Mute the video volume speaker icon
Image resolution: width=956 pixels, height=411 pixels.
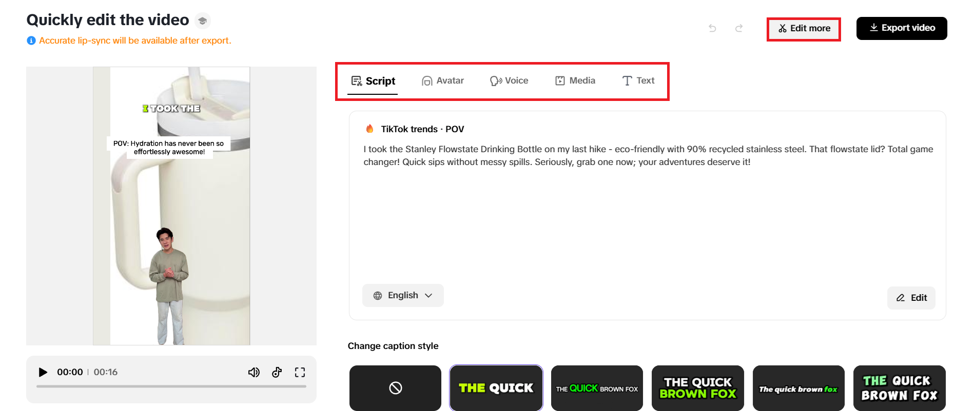tap(253, 372)
